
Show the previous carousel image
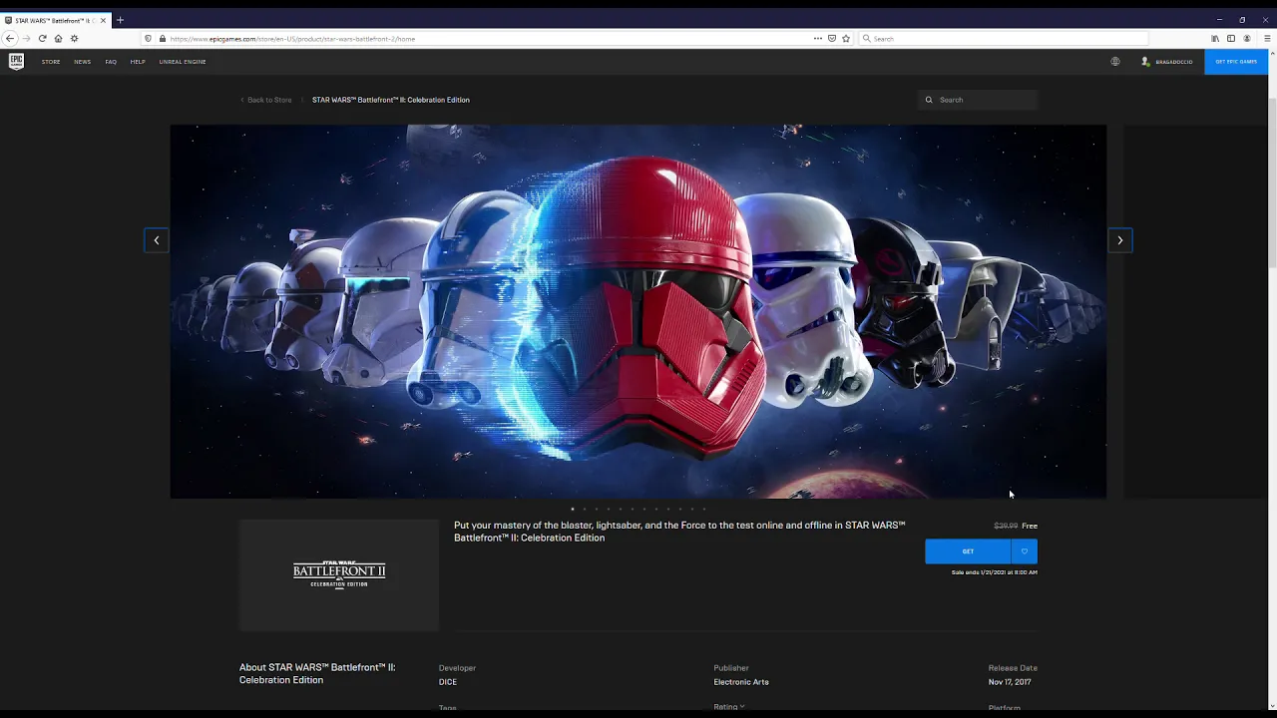pos(157,240)
